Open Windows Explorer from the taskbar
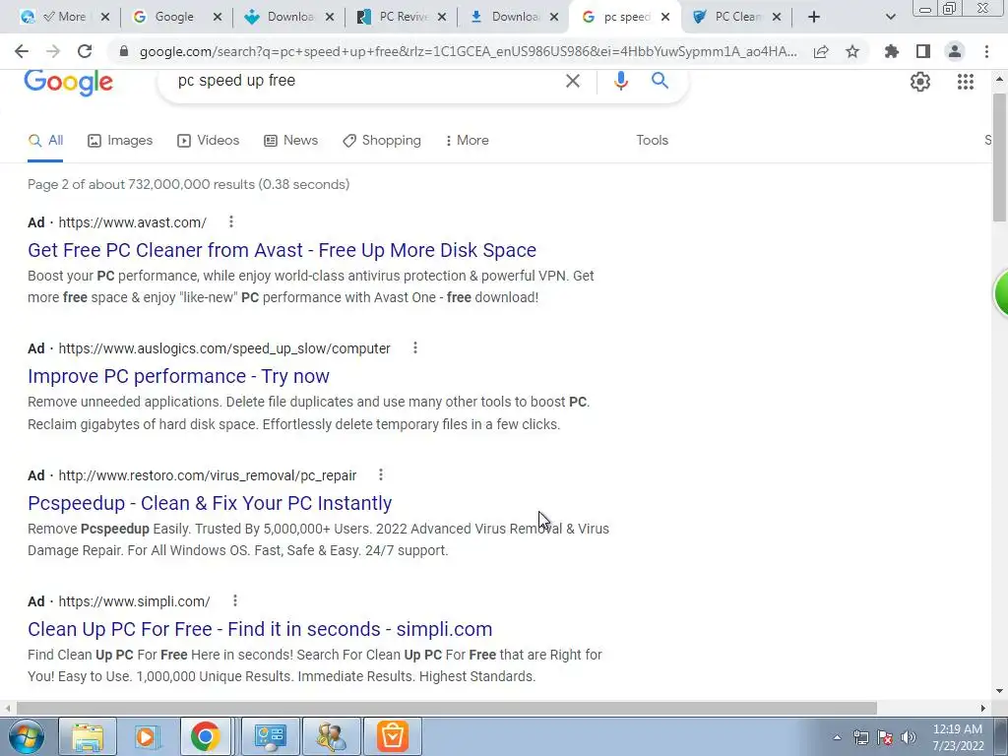The image size is (1008, 756). 88,736
